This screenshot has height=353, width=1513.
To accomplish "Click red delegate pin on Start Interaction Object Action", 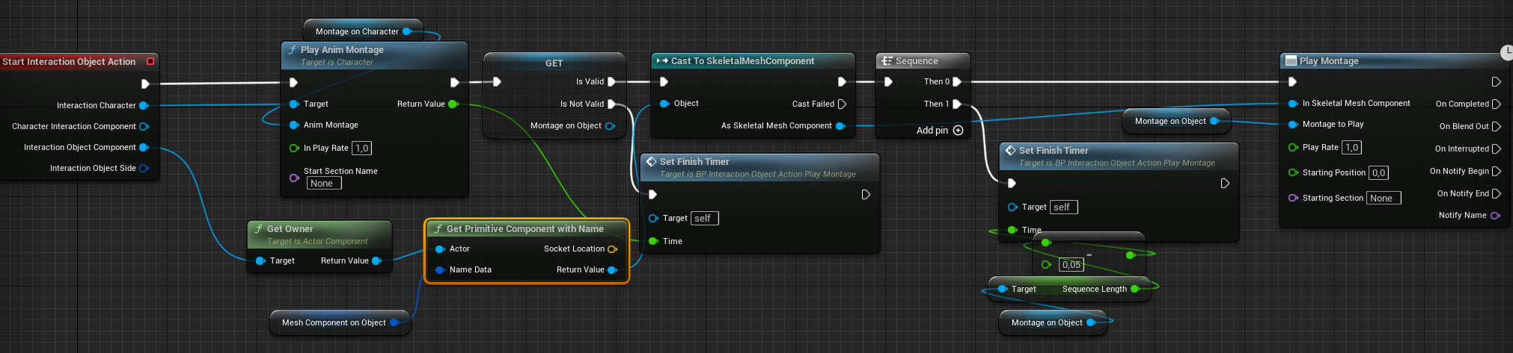I will 150,62.
